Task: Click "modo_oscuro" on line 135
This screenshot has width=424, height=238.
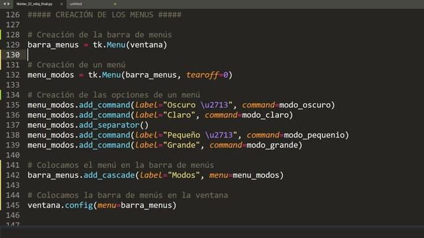Action: point(305,105)
